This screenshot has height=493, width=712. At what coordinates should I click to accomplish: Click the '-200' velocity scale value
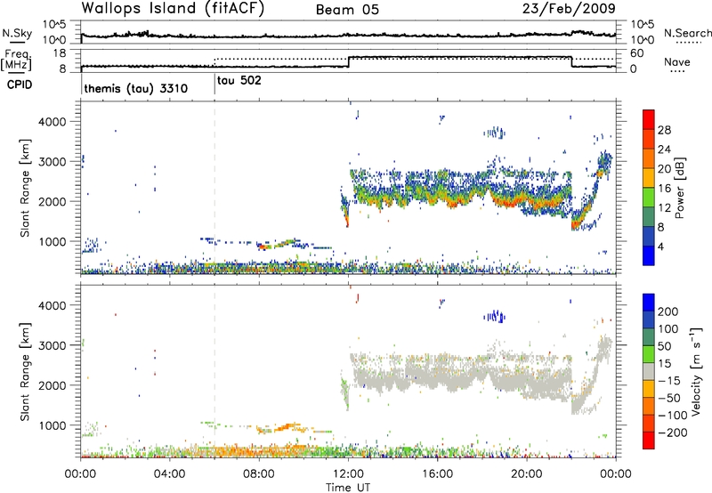tap(673, 432)
